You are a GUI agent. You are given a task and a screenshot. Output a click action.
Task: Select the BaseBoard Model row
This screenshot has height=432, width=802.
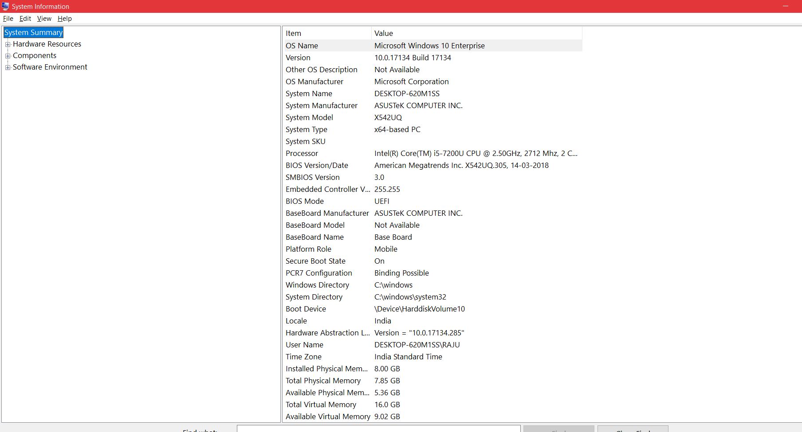pos(433,225)
